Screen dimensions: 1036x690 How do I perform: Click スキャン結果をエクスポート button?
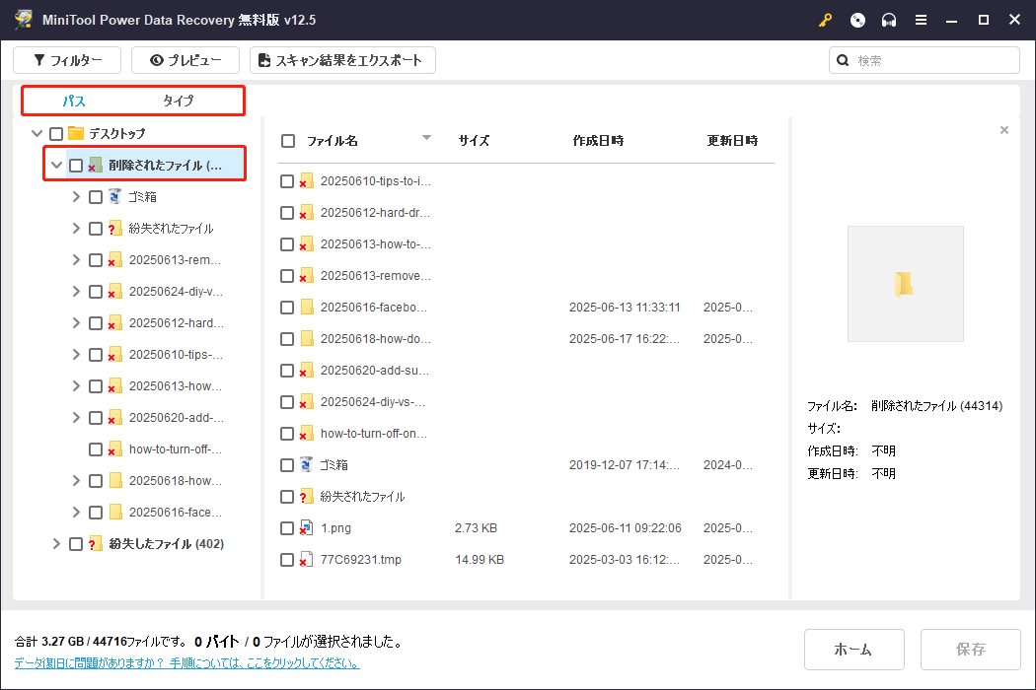point(342,60)
